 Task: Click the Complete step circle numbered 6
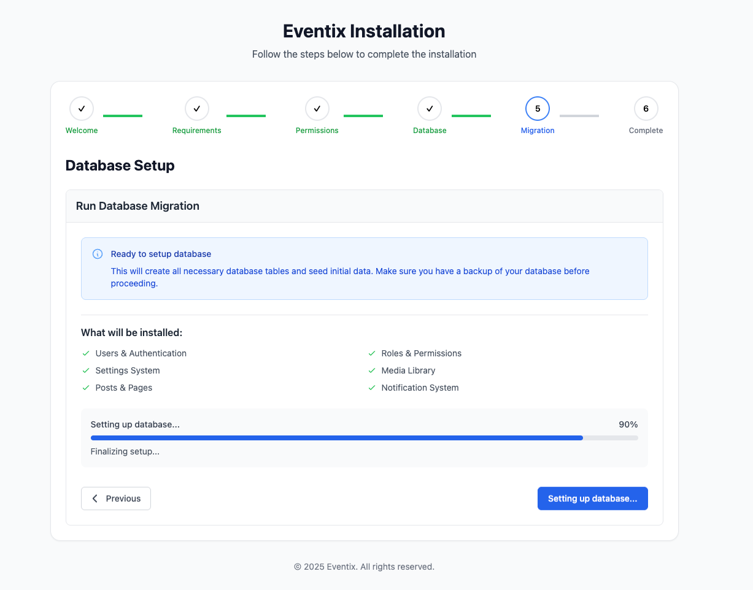[x=646, y=108]
